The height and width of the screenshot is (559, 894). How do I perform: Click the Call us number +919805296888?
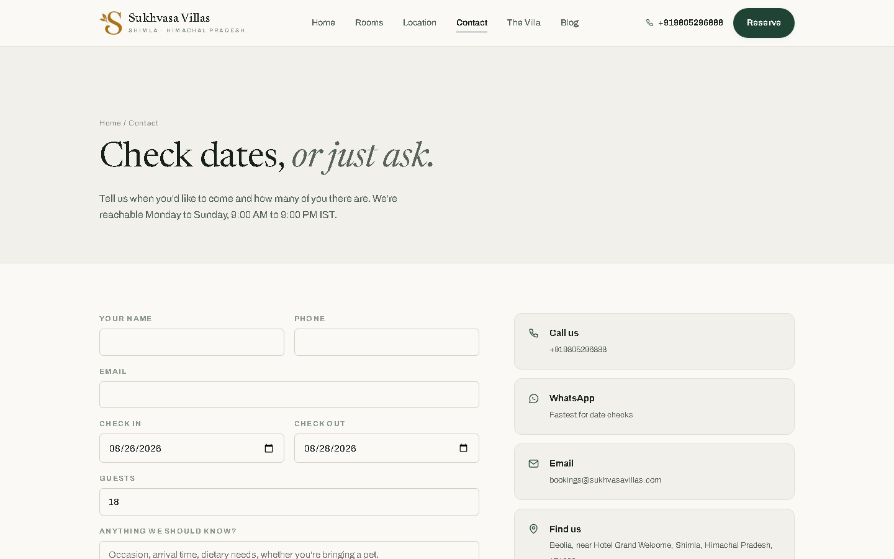pyautogui.click(x=578, y=350)
